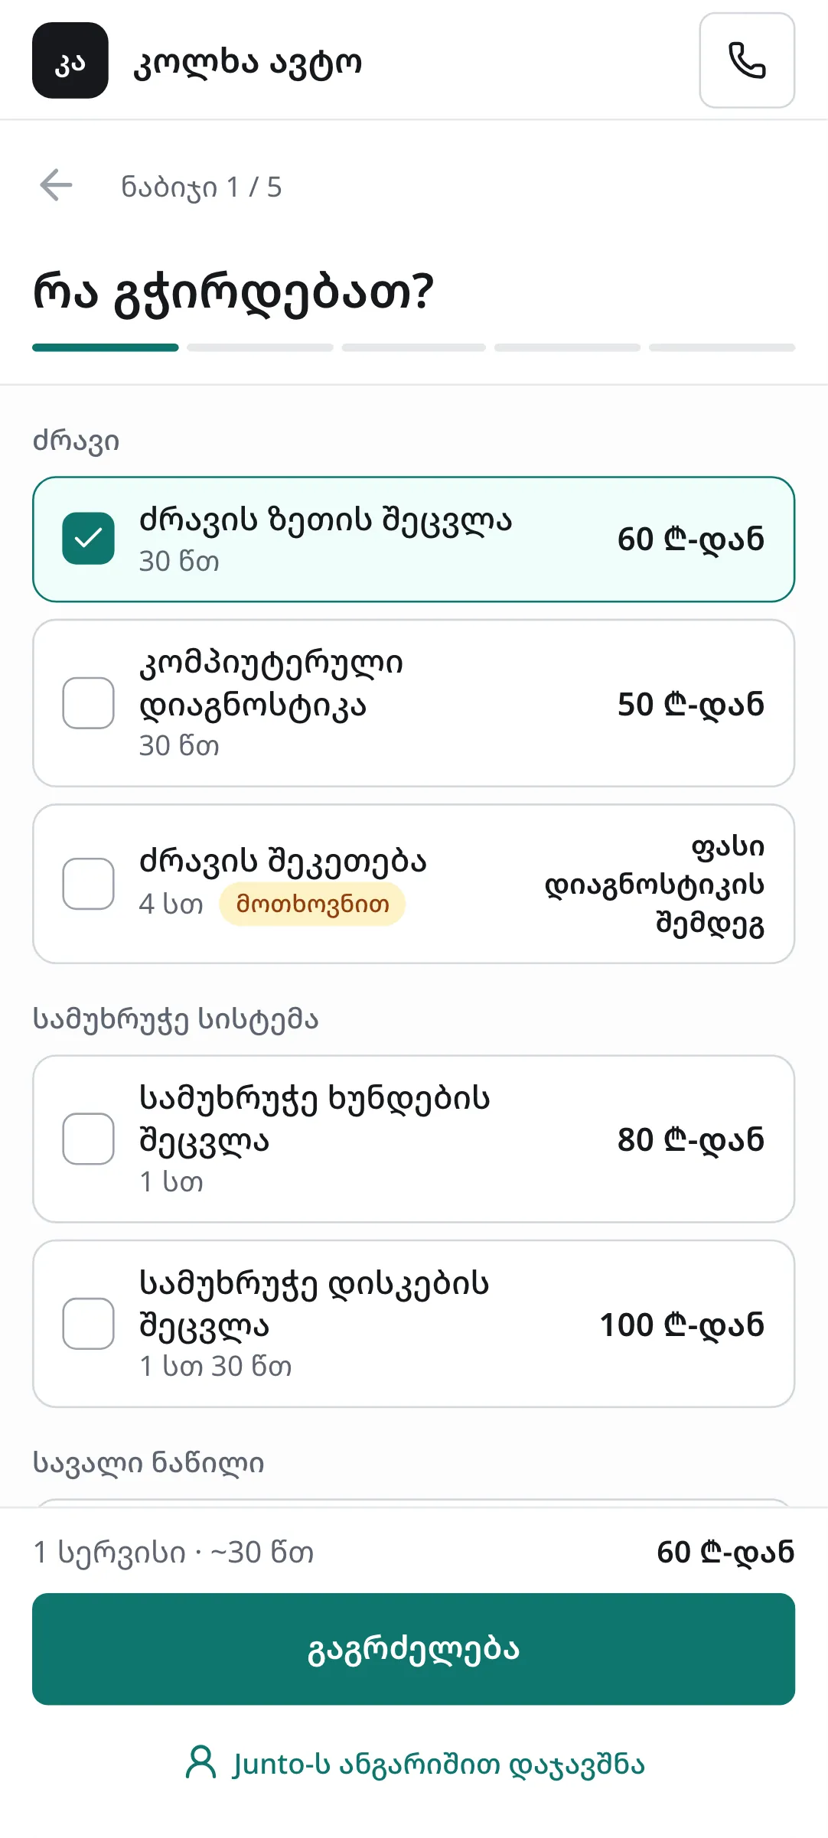Uncheck the ძრავის ზეთის შეცვლა checkbox
This screenshot has height=1838, width=828.
(89, 539)
